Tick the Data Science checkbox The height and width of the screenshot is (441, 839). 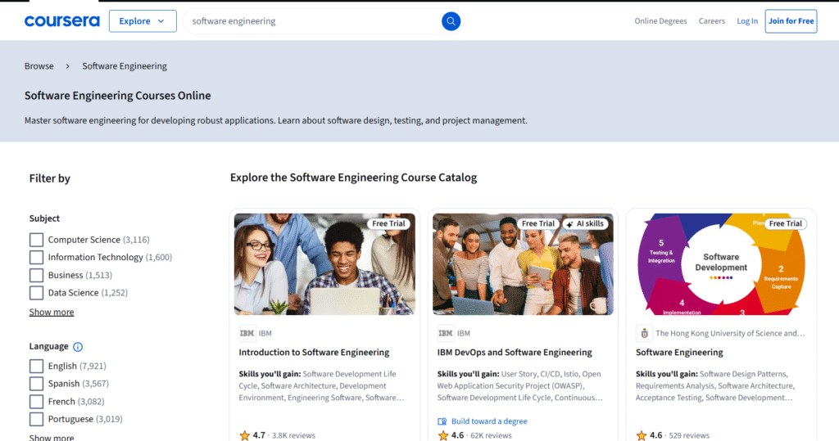coord(36,293)
